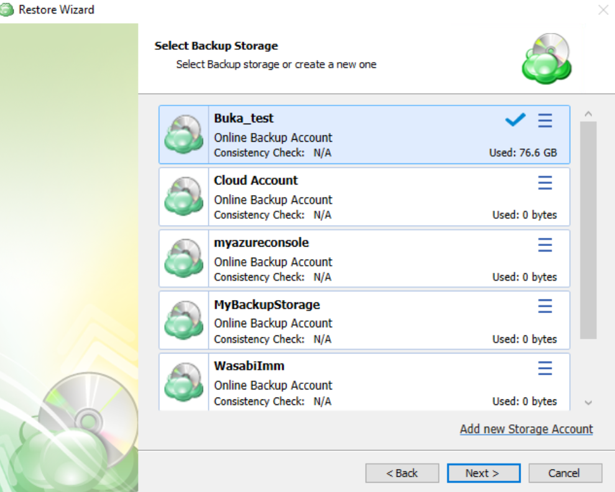Click Online Backup Account under Buka_test
The height and width of the screenshot is (492, 615).
pyautogui.click(x=273, y=137)
